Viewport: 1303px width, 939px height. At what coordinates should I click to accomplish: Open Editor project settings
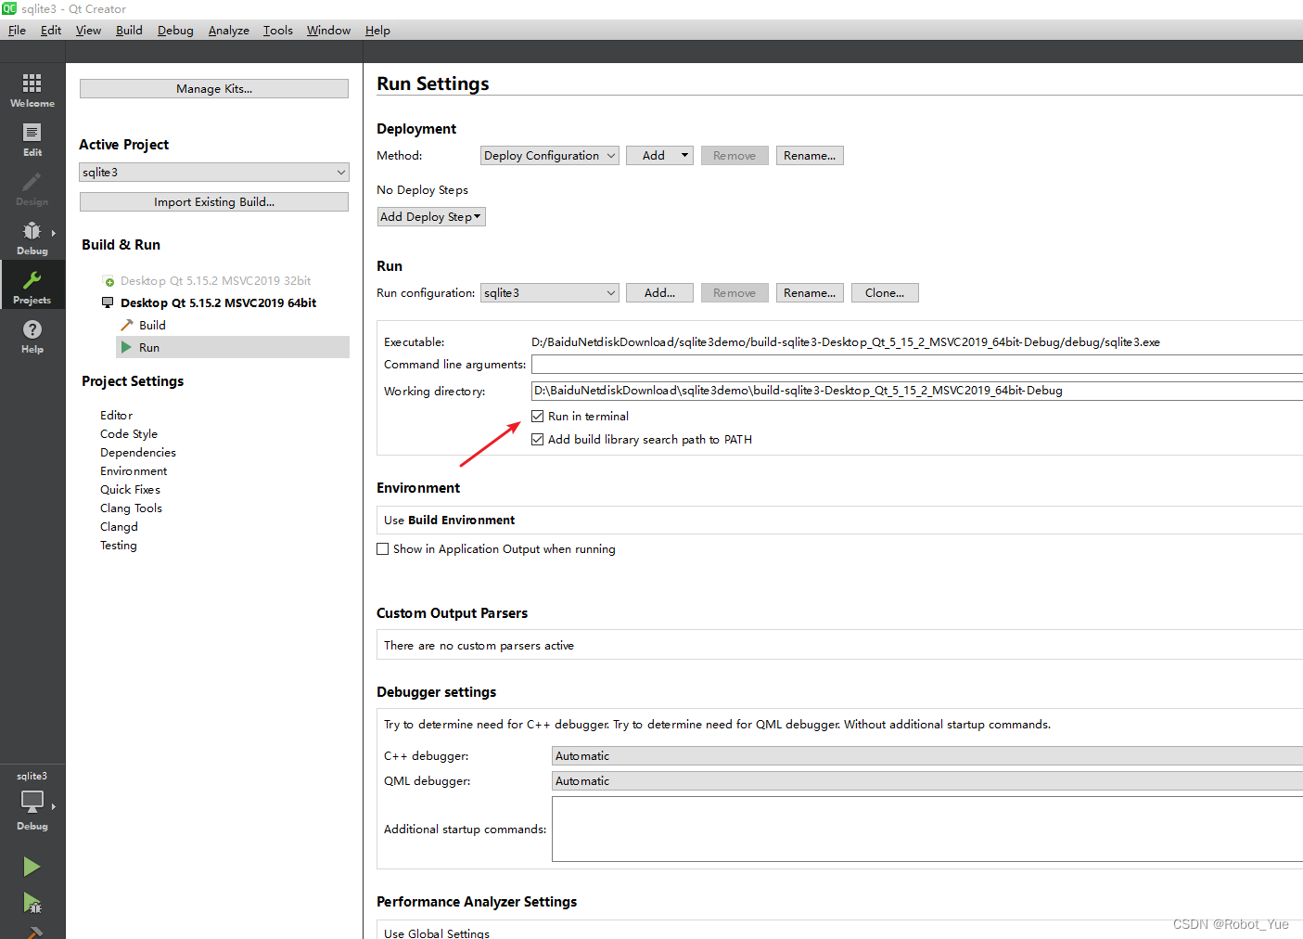[x=116, y=415]
